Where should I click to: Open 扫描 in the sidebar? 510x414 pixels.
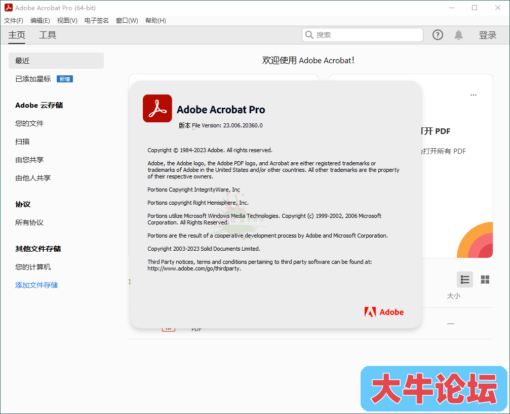click(x=22, y=142)
